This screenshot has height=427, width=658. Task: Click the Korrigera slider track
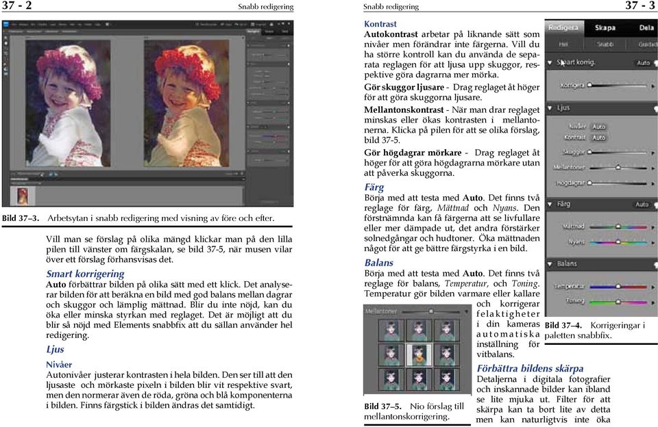618,85
